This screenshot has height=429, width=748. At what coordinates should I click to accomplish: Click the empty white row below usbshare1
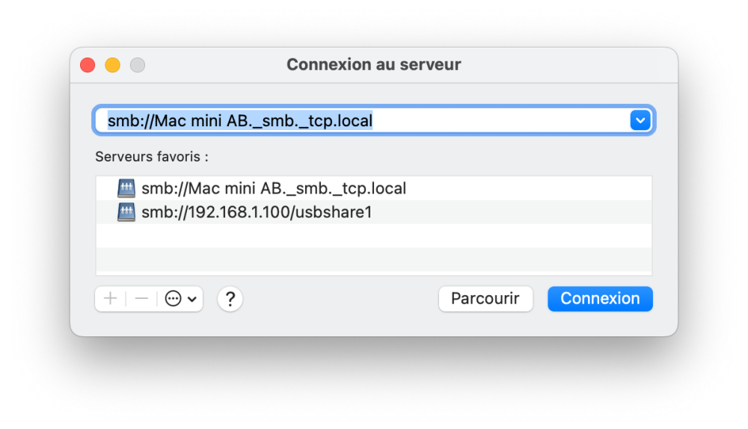coord(374,235)
